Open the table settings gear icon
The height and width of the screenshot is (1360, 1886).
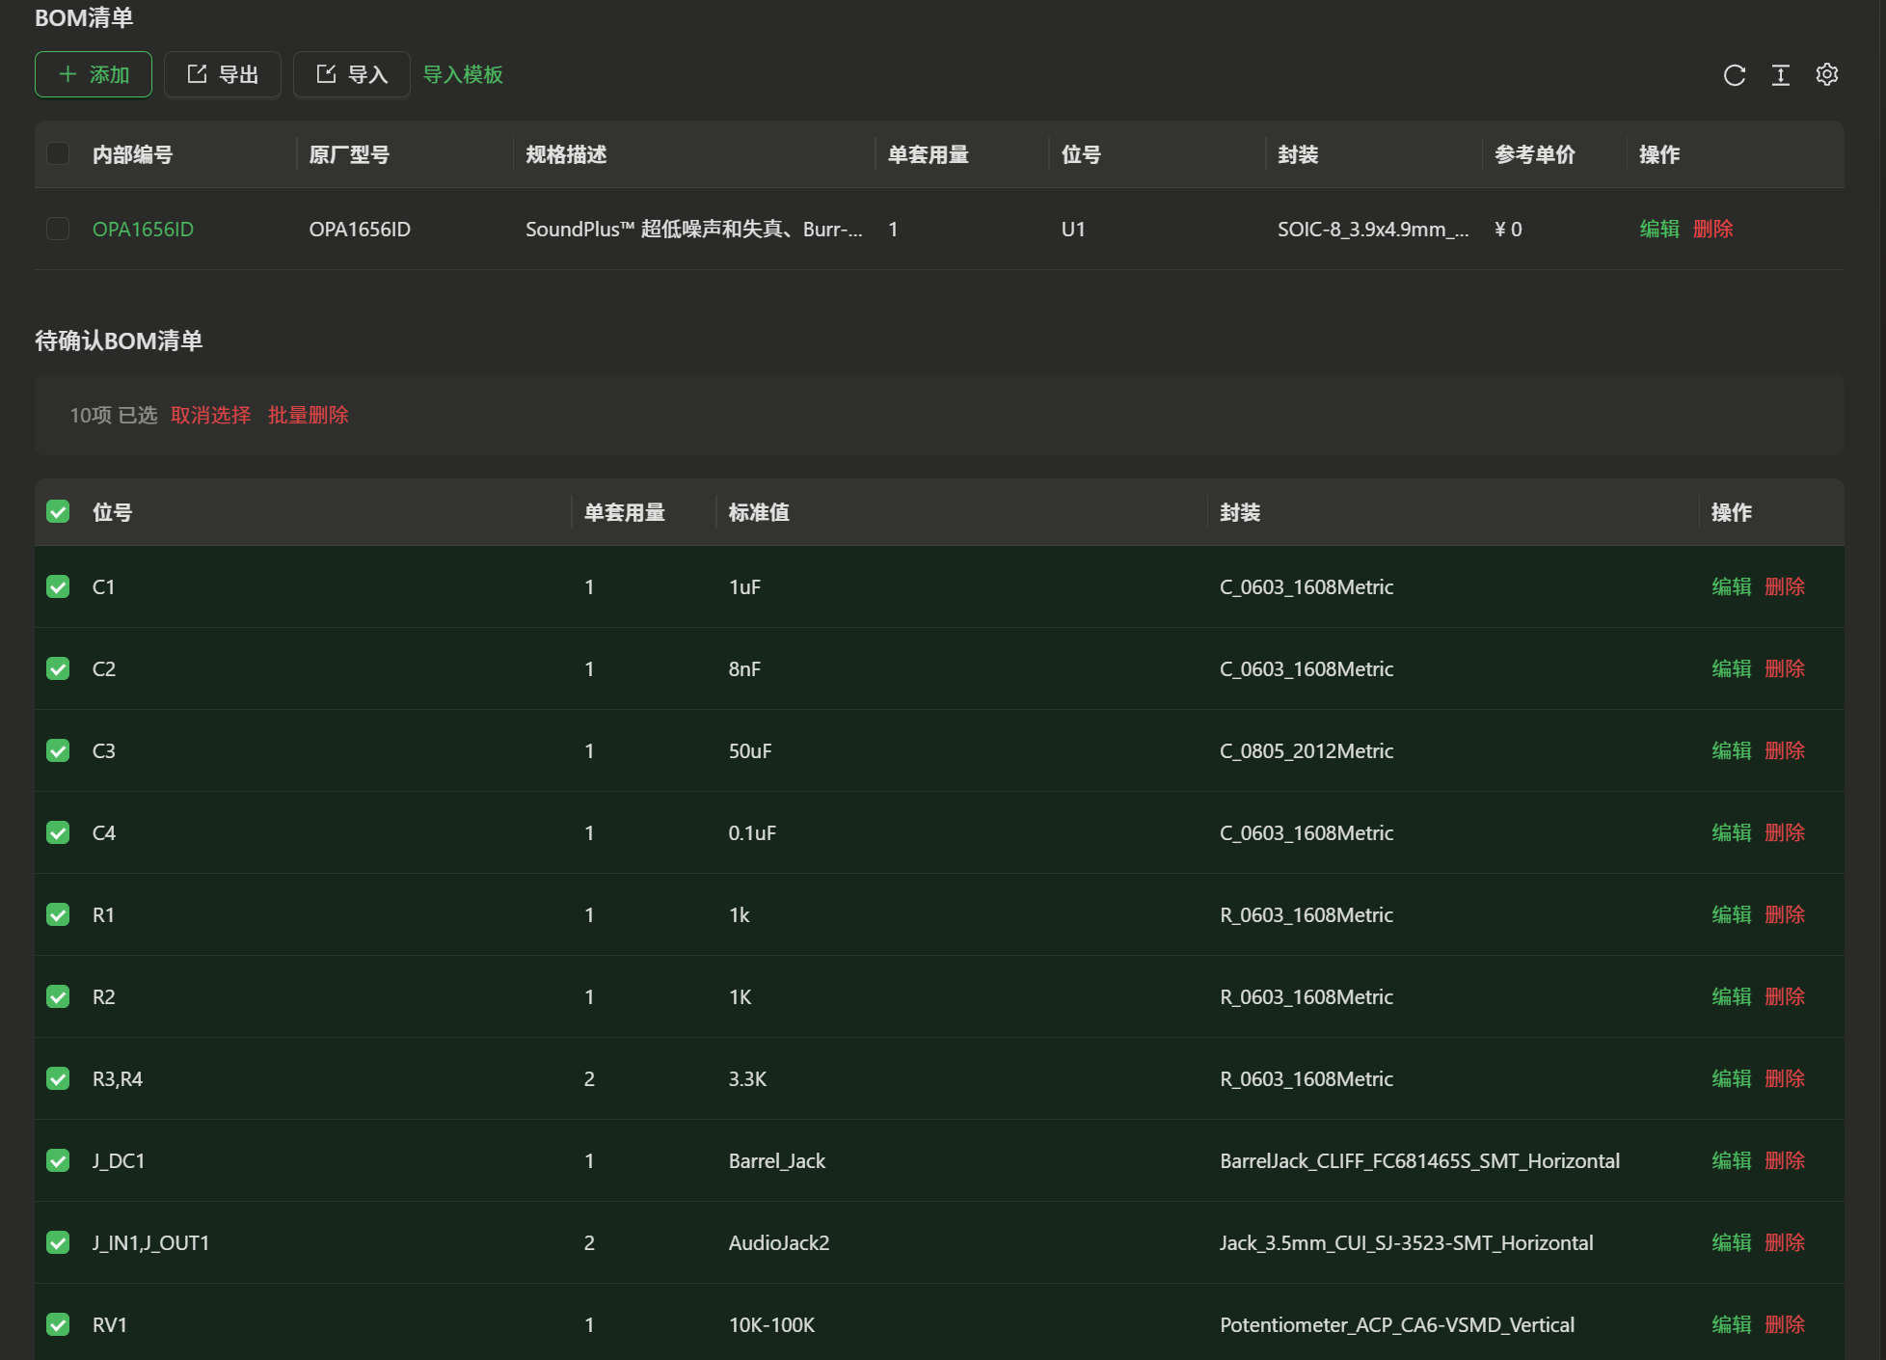tap(1826, 74)
